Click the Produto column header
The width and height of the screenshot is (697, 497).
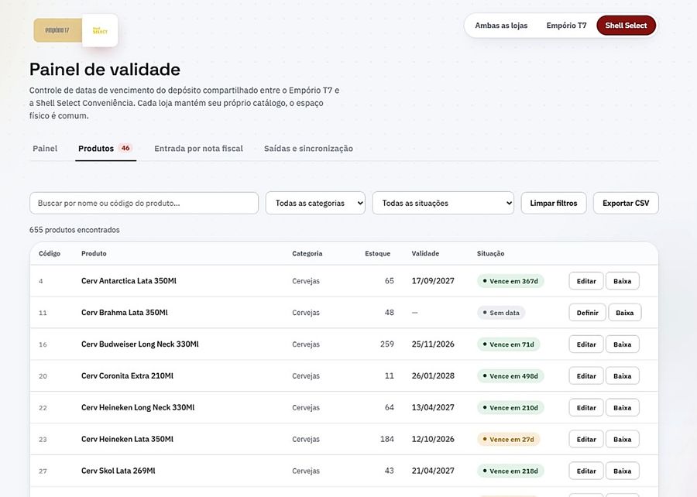coord(94,253)
